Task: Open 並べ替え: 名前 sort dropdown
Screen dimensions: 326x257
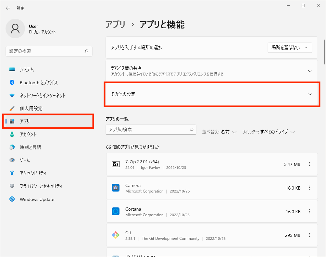Action: (x=219, y=132)
